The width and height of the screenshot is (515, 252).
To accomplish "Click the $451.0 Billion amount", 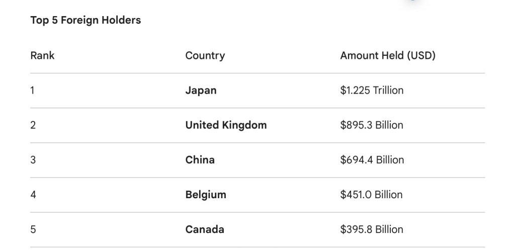I will coord(371,195).
